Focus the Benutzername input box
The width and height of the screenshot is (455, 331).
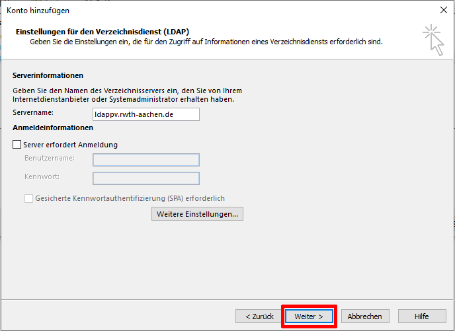click(x=145, y=159)
